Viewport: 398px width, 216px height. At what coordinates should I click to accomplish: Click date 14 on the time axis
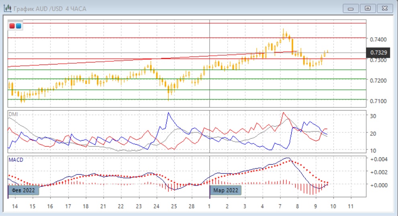14,206
